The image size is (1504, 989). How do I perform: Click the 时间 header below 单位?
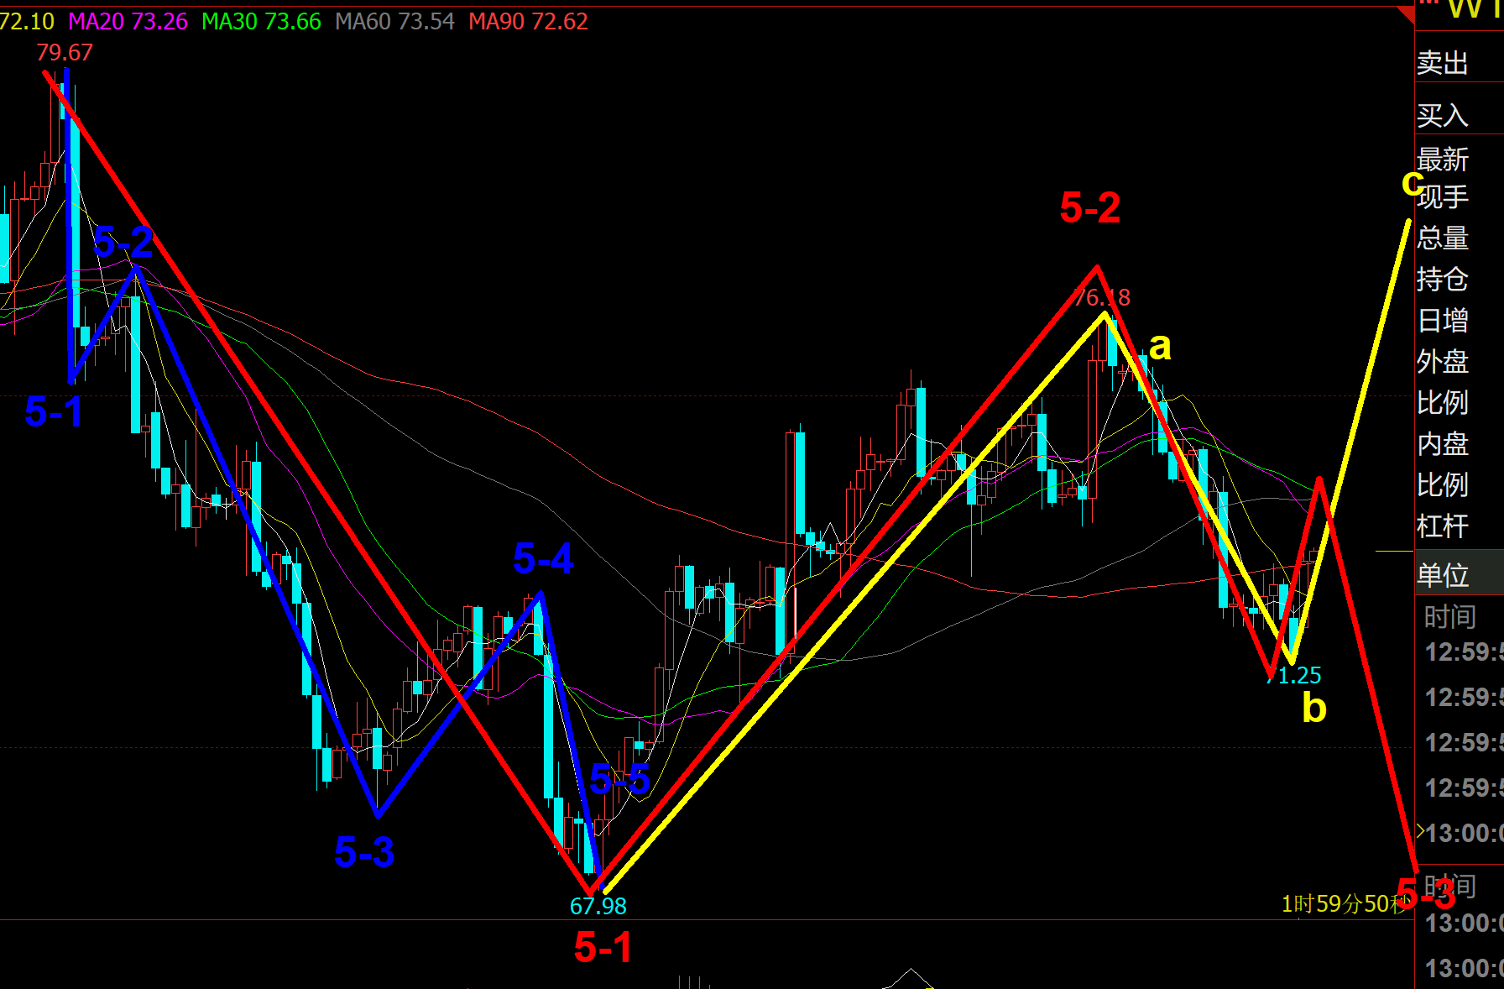pos(1449,617)
